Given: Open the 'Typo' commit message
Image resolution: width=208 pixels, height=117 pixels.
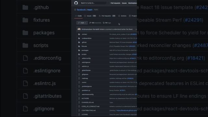Looking at the screenshot, I should click(x=111, y=103).
